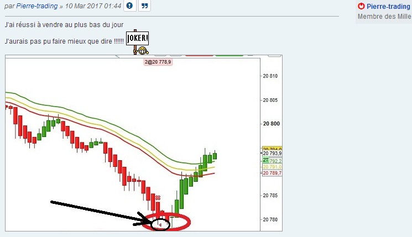Click the red online status power icon
Image resolution: width=412 pixels, height=237 pixels.
(x=361, y=6)
